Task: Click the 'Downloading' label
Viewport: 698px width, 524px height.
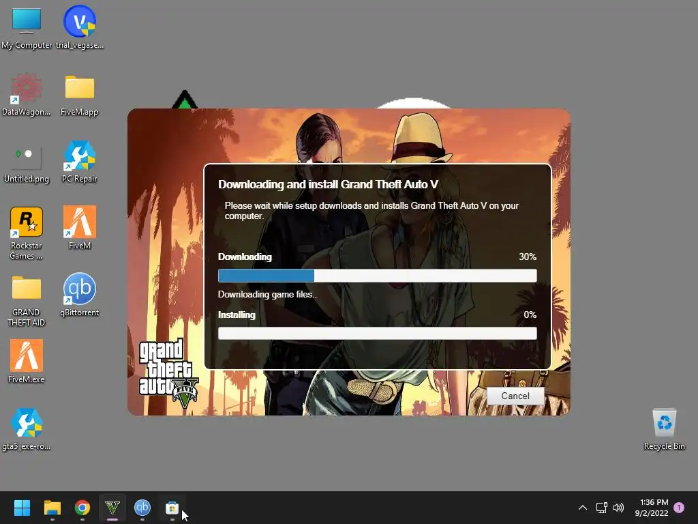Action: 245,257
